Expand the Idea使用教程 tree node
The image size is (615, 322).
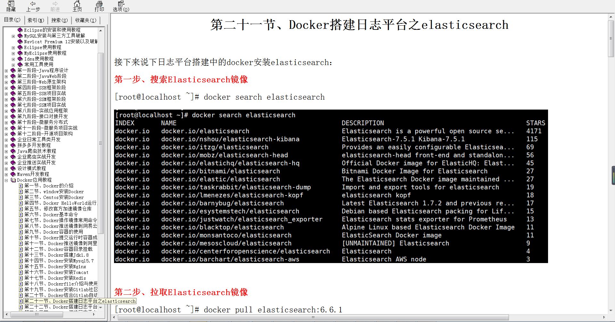point(13,59)
